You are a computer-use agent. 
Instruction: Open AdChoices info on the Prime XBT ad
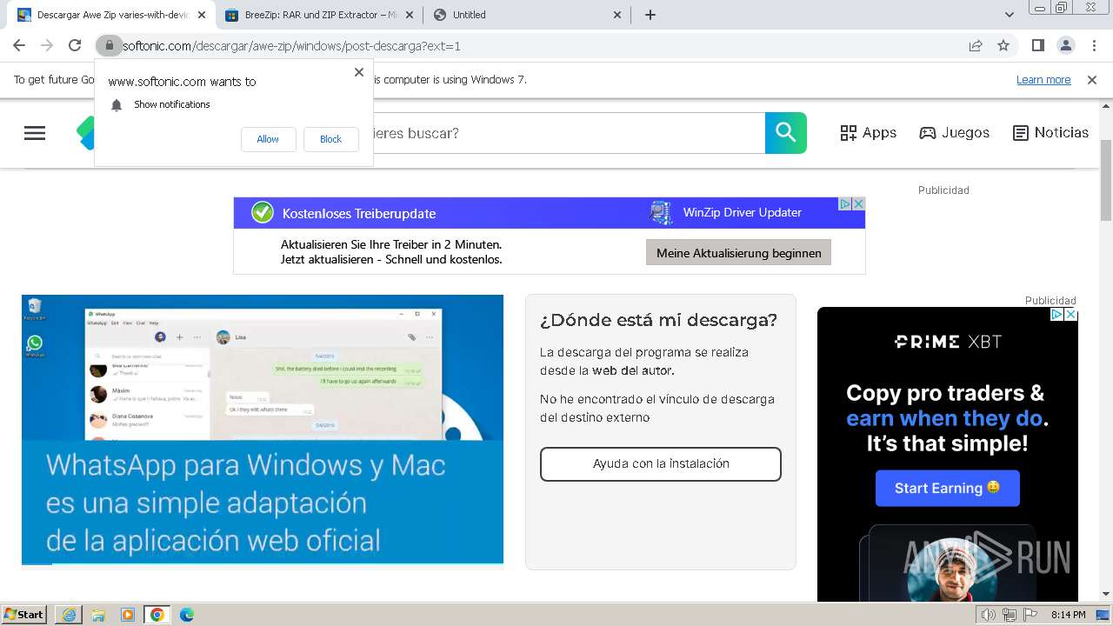(x=1057, y=314)
